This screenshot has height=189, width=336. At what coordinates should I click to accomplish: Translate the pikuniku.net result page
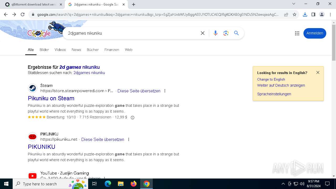(x=103, y=139)
